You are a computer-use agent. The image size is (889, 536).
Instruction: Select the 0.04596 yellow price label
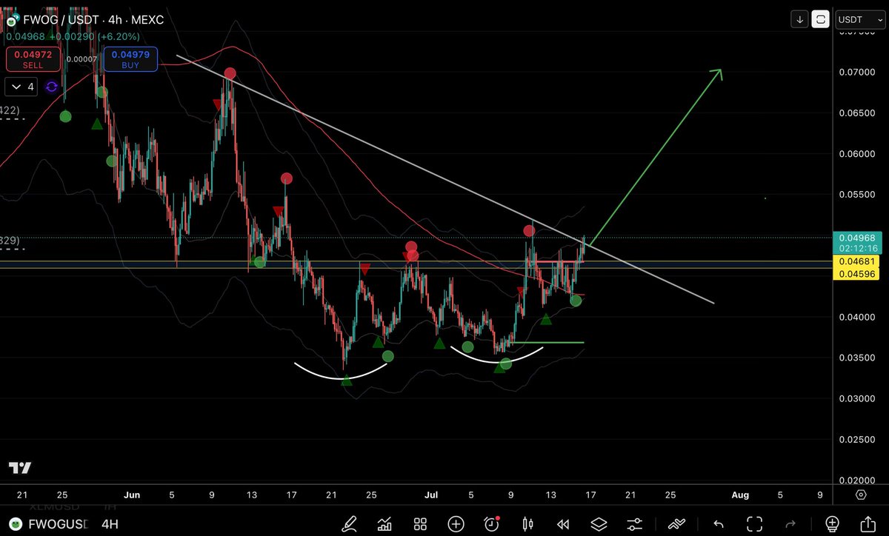(856, 274)
